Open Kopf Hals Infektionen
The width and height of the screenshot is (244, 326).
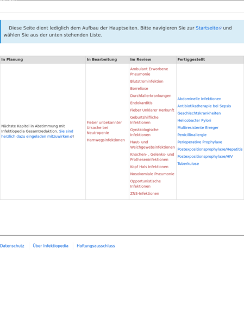(149, 167)
